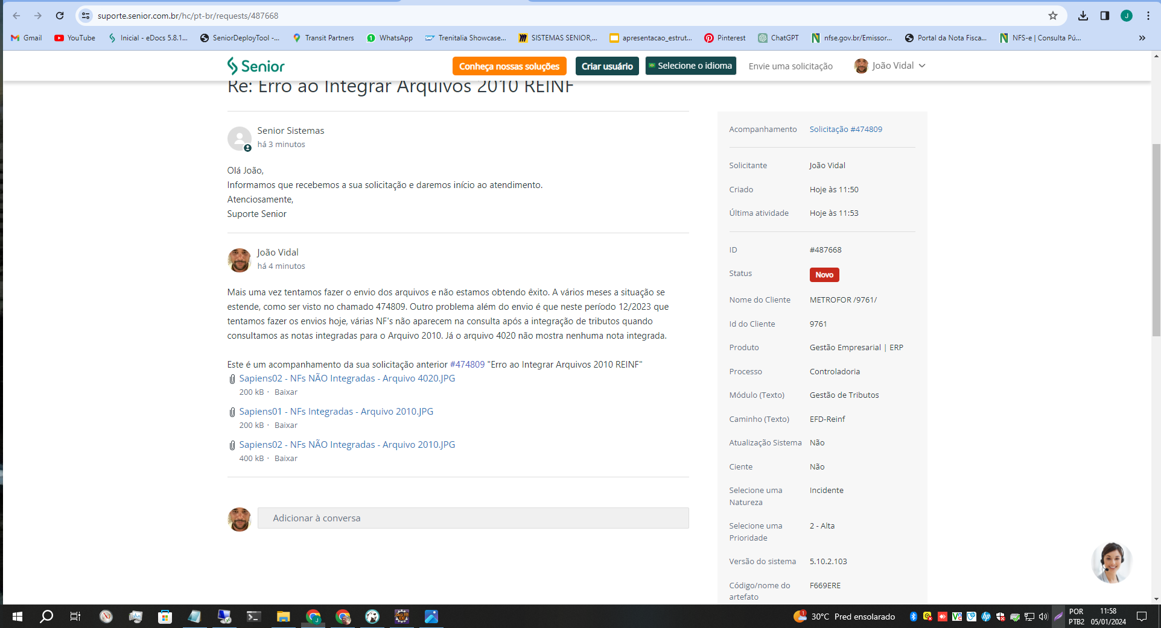
Task: Click POR PTB2 language indicator
Action: pyautogui.click(x=1077, y=617)
